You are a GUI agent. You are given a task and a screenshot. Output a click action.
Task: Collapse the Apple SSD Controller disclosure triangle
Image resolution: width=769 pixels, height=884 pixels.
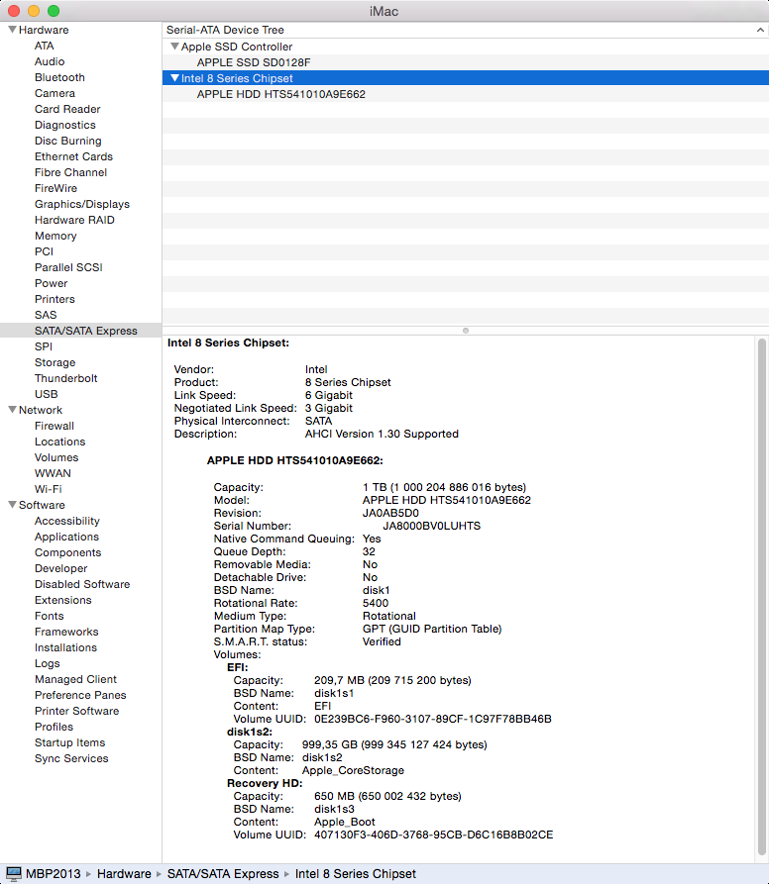click(x=174, y=47)
